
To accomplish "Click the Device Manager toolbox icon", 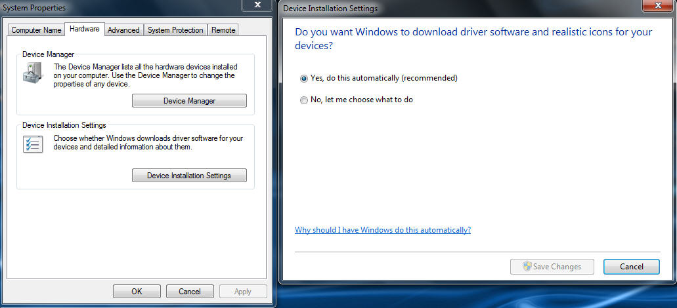I will [x=33, y=73].
